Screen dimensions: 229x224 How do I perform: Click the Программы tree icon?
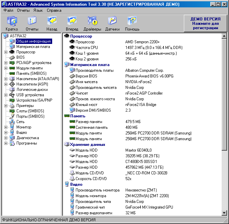coord(12,143)
